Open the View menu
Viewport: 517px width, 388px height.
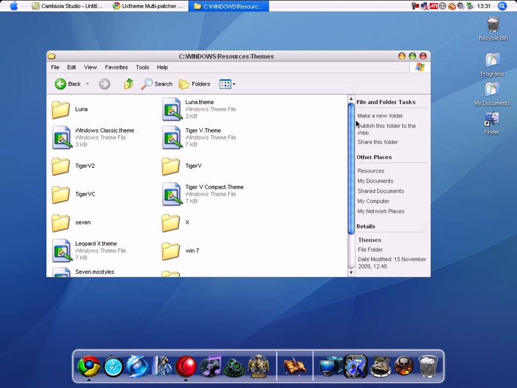coord(90,67)
